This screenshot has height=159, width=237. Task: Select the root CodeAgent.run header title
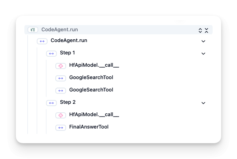(60, 30)
